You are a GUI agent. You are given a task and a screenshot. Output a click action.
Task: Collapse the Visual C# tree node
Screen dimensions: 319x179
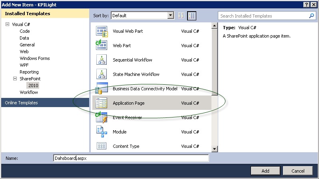point(7,24)
